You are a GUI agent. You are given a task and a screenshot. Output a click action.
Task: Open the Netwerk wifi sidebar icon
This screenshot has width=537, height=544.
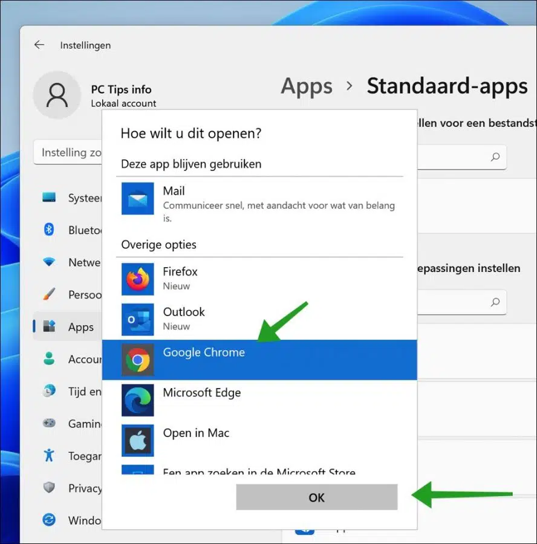(x=49, y=262)
